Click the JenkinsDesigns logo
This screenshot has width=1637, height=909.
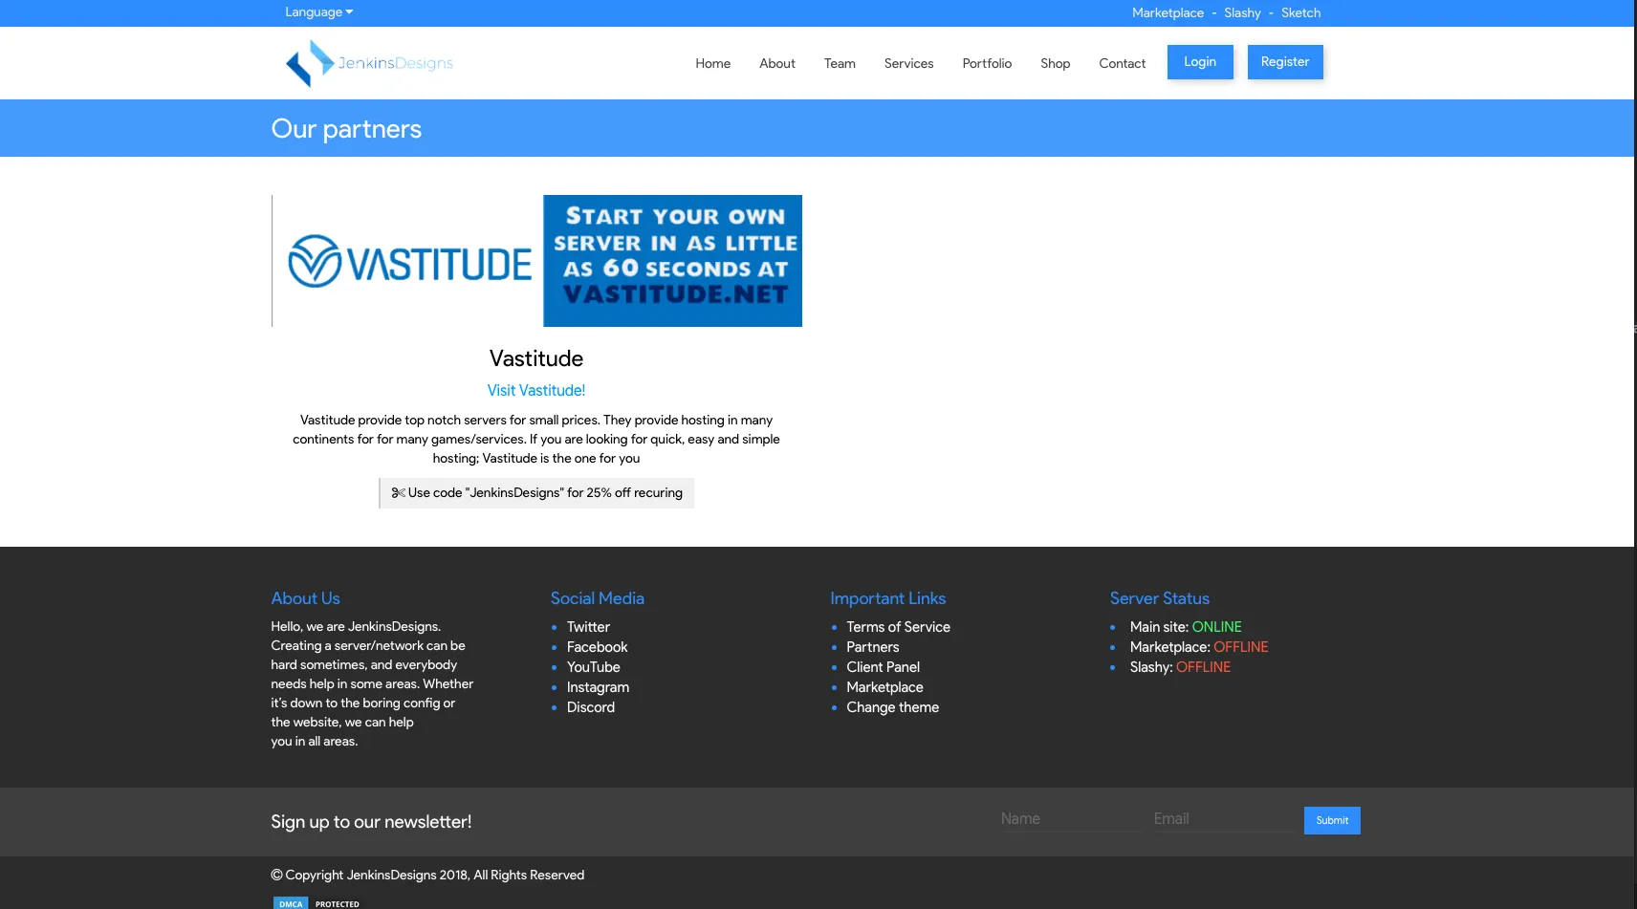(369, 63)
